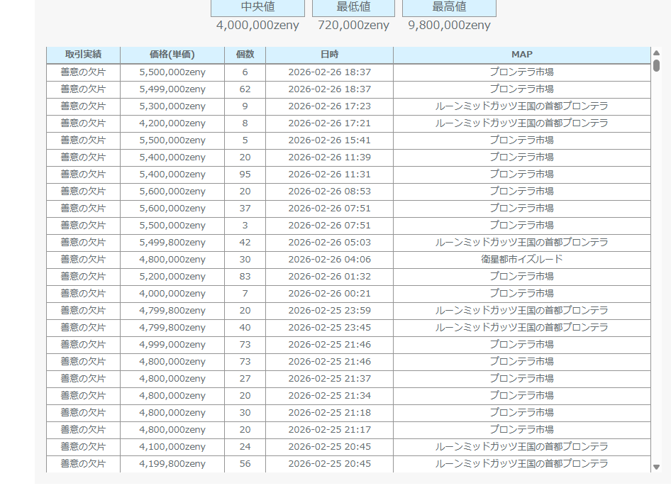Click the 5,499,800zeny price cell
The height and width of the screenshot is (498, 671).
[x=172, y=242]
